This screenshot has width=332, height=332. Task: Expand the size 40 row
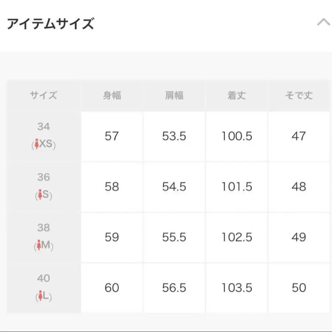tap(44, 287)
